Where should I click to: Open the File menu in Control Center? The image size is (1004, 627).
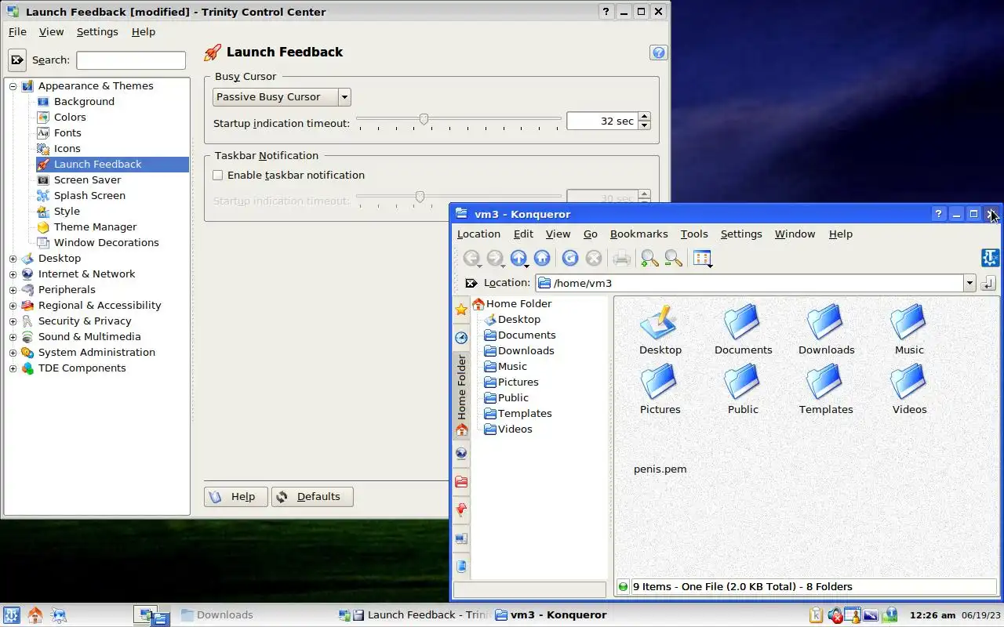pyautogui.click(x=17, y=32)
